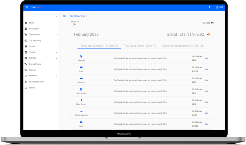246x145 pixels.
Task: Click the Treasury icon
Action: (x=26, y=52)
